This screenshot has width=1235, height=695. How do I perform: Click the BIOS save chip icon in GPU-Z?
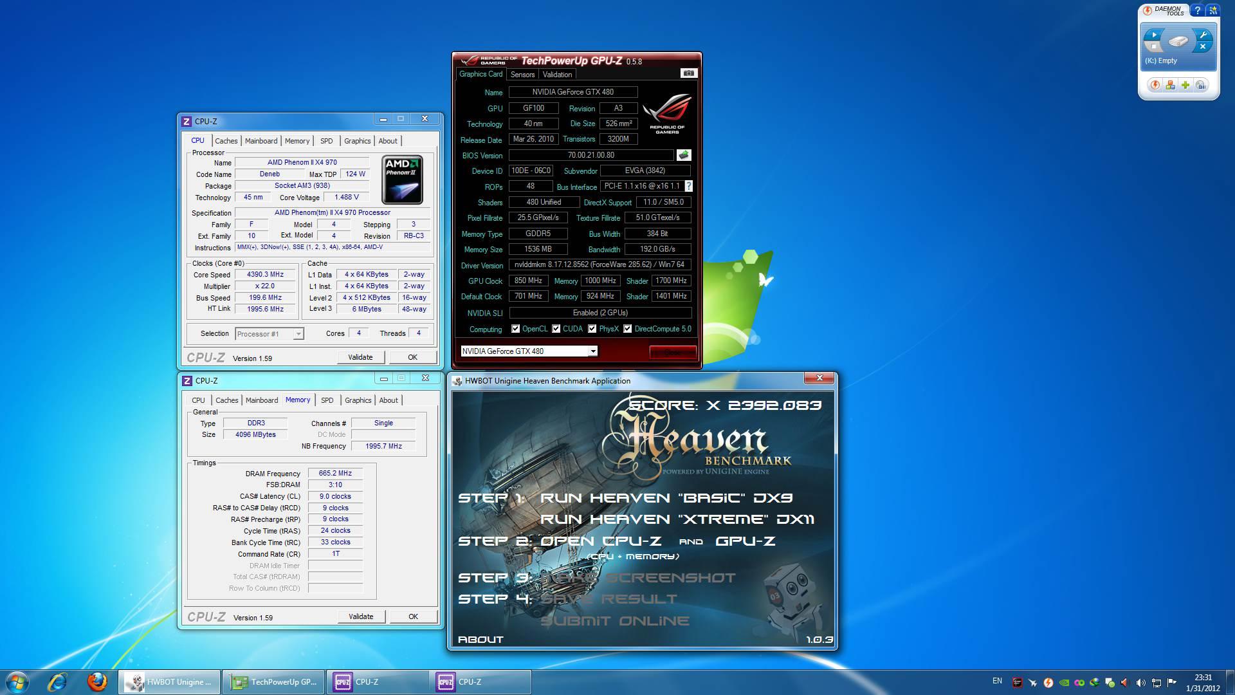point(684,155)
